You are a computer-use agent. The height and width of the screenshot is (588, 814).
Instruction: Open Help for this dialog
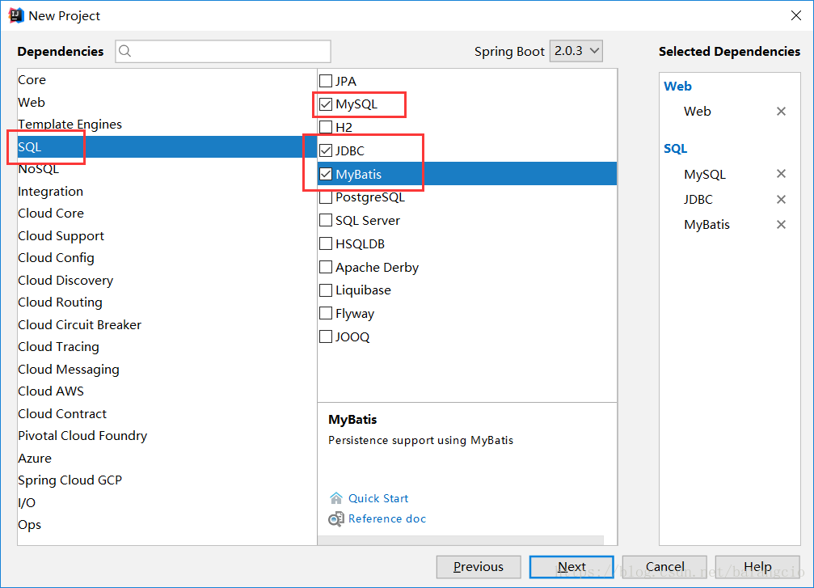(757, 567)
